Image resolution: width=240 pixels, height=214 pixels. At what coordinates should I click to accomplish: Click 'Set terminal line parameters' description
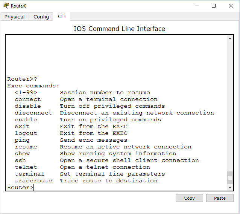point(112,174)
